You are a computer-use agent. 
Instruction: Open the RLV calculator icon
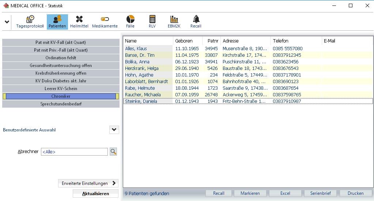click(x=152, y=22)
